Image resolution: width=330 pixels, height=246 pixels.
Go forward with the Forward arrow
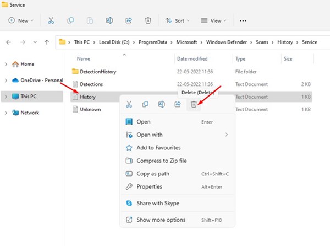point(23,42)
